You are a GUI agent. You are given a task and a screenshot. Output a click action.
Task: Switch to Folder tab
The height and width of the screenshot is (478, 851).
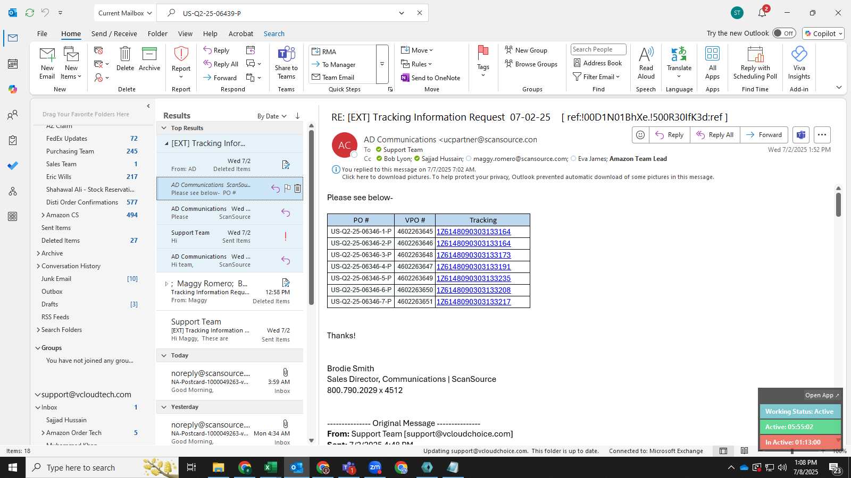pos(157,33)
